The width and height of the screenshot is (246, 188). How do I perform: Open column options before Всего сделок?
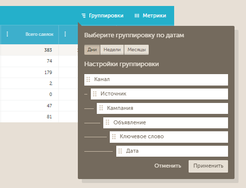(7, 34)
